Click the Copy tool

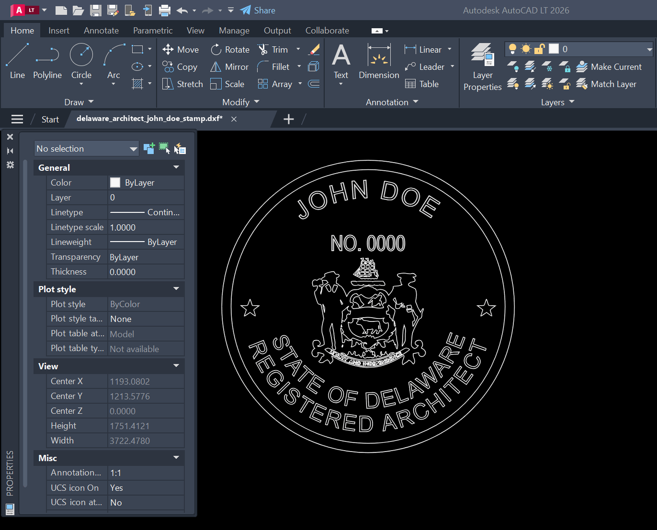click(x=180, y=67)
